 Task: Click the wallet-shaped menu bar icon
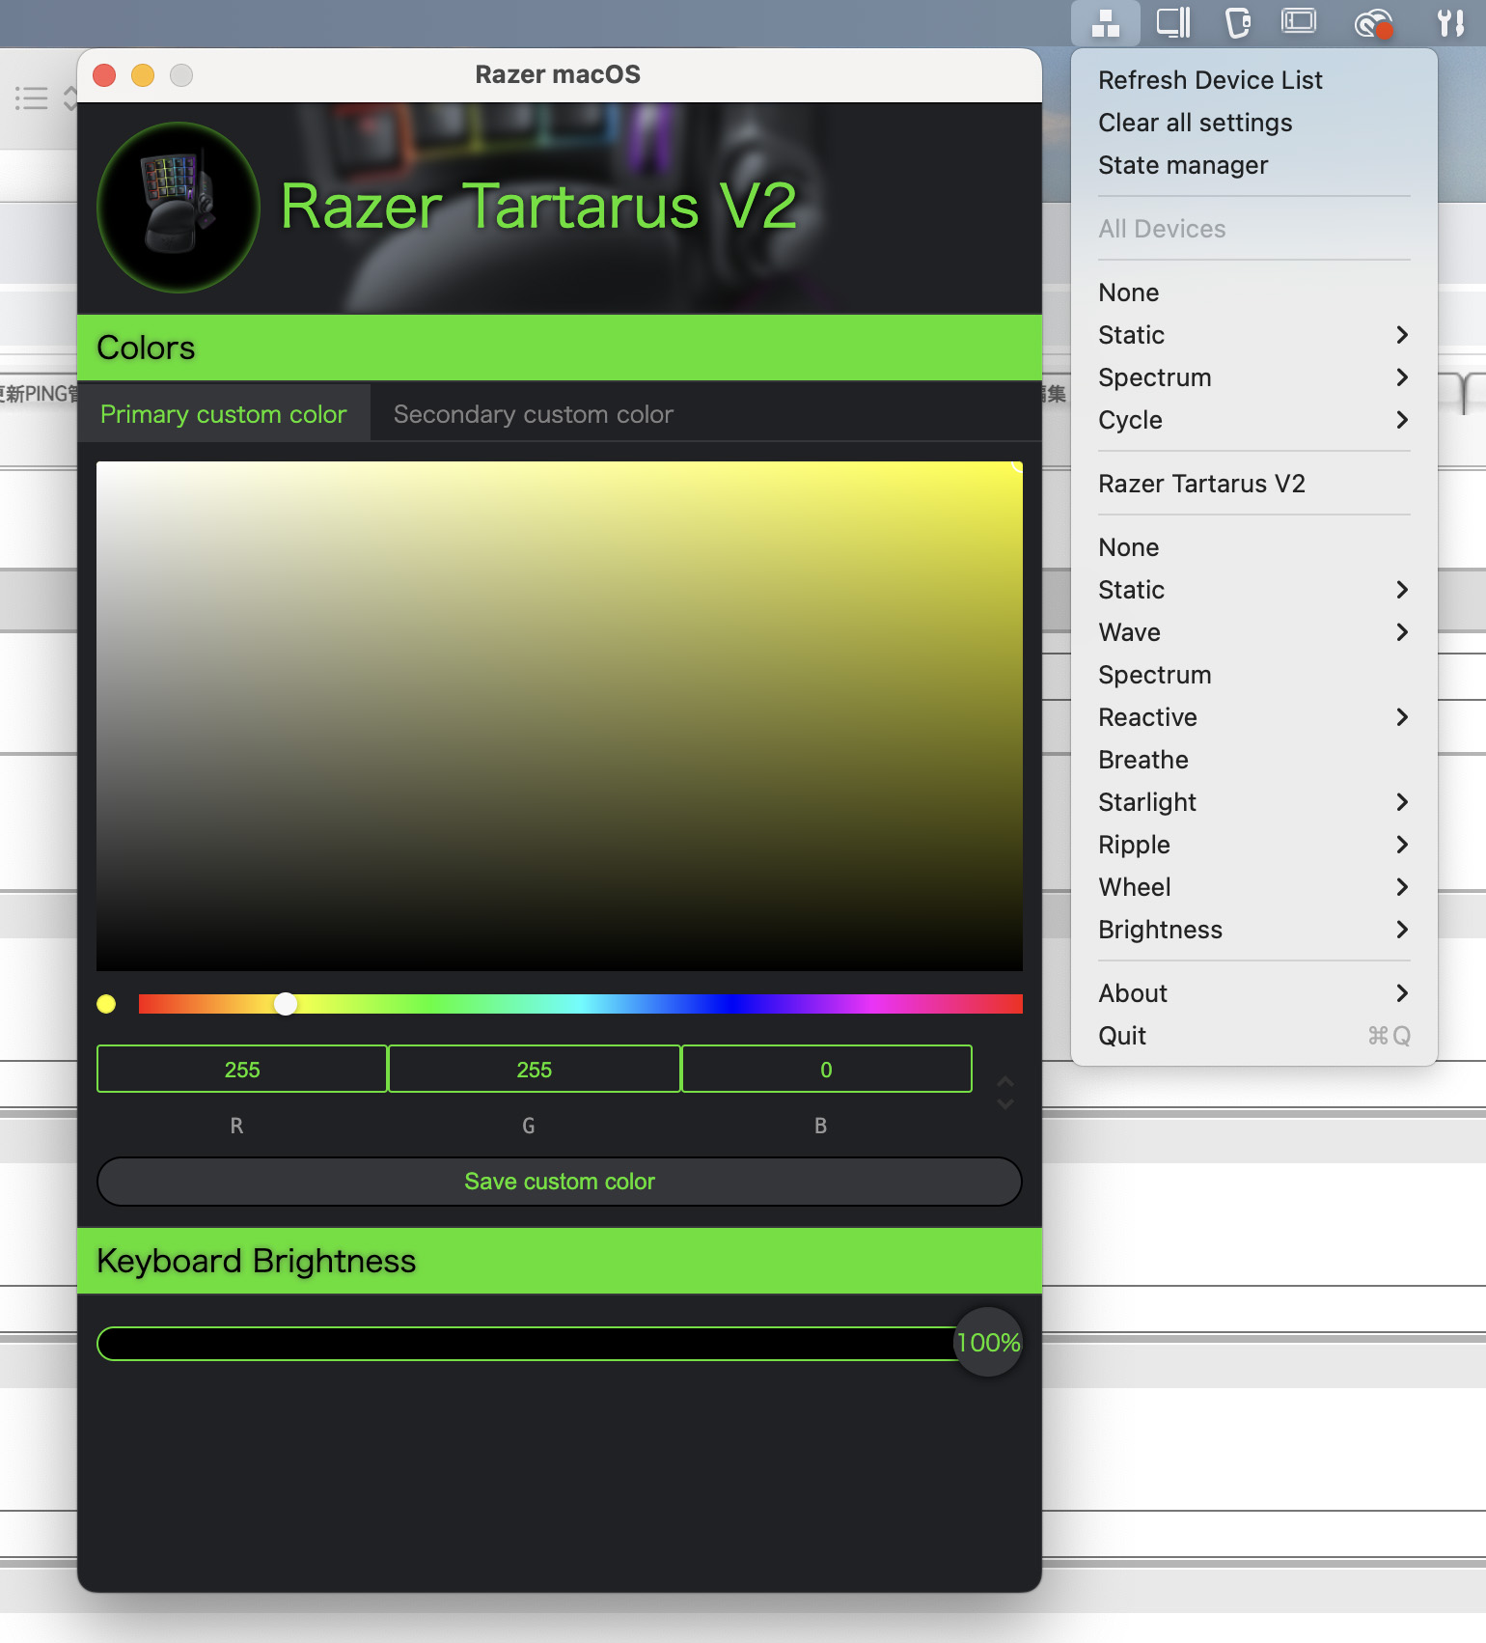click(1238, 22)
